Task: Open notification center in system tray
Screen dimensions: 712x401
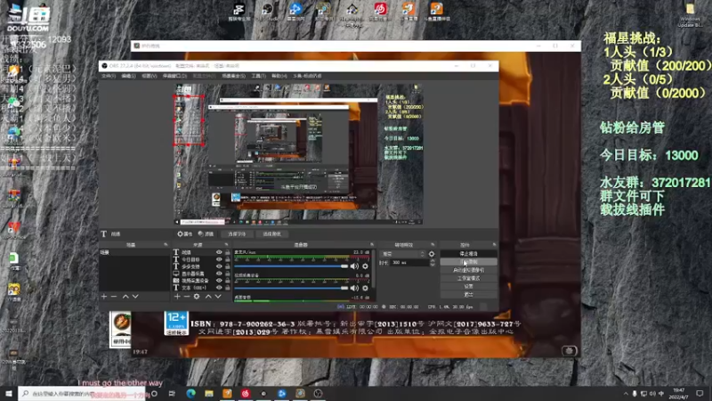Action: click(700, 393)
